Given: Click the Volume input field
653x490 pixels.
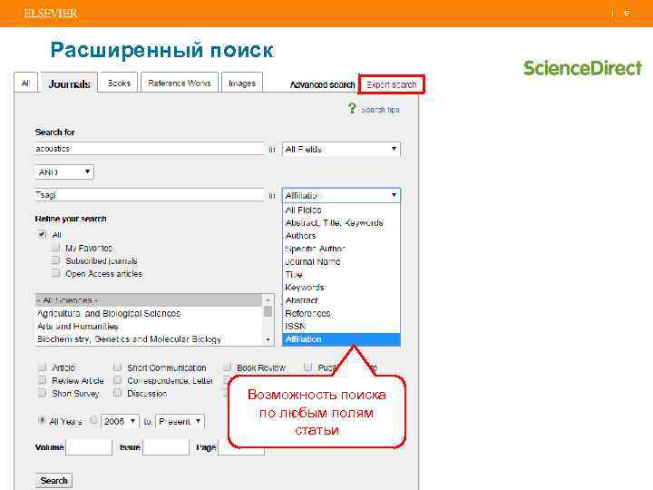Looking at the screenshot, I should click(x=89, y=447).
